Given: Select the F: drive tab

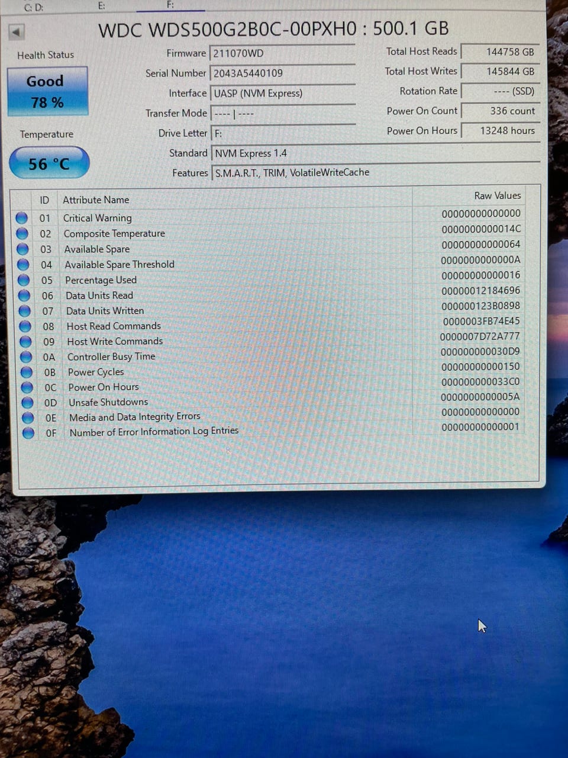Looking at the screenshot, I should point(170,5).
